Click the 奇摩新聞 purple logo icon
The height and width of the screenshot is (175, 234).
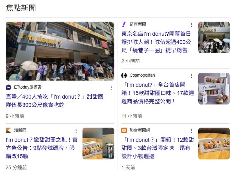pyautogui.click(x=124, y=24)
